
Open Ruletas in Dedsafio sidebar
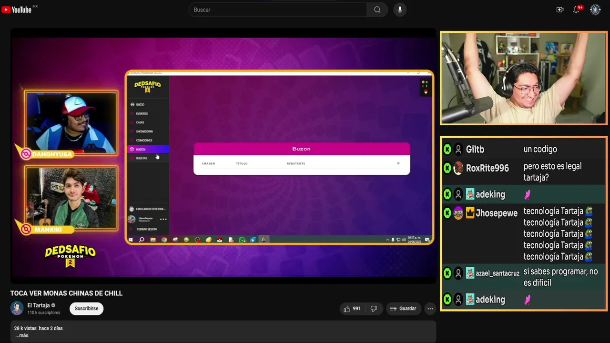142,158
